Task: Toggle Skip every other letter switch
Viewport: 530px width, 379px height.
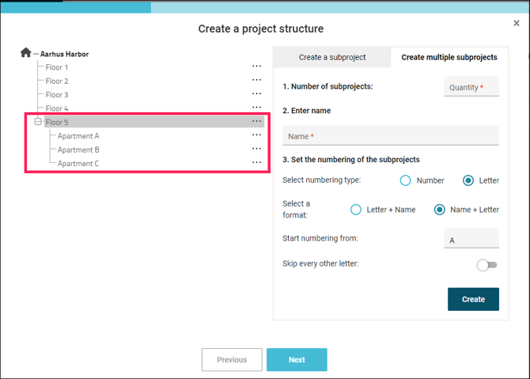Action: point(486,265)
